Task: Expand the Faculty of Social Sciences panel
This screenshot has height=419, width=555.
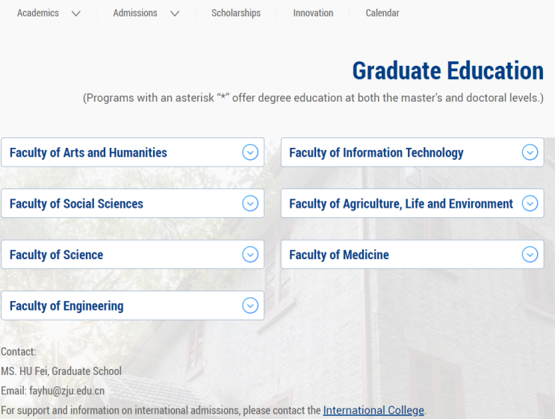Action: click(x=132, y=203)
